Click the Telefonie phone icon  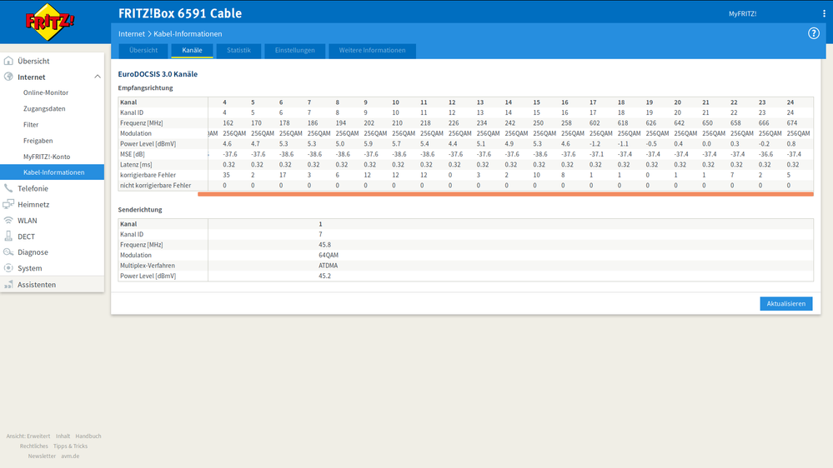[8, 188]
